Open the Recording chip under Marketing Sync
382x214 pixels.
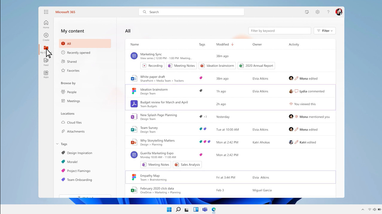click(153, 66)
